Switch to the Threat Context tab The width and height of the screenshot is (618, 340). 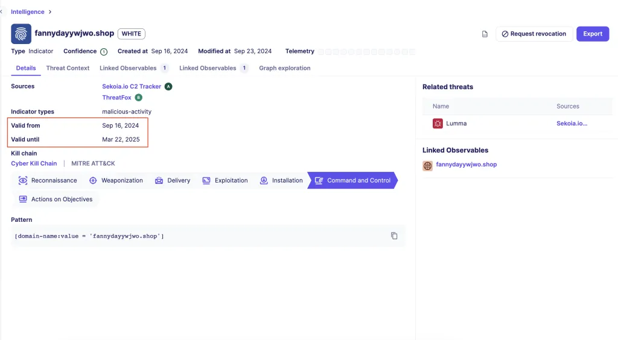tap(68, 68)
